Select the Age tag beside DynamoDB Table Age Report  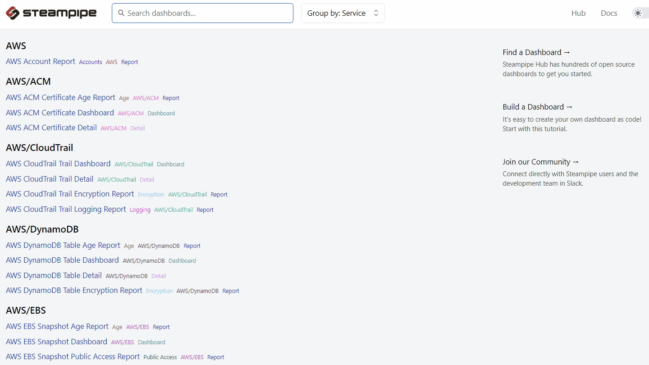coord(129,246)
